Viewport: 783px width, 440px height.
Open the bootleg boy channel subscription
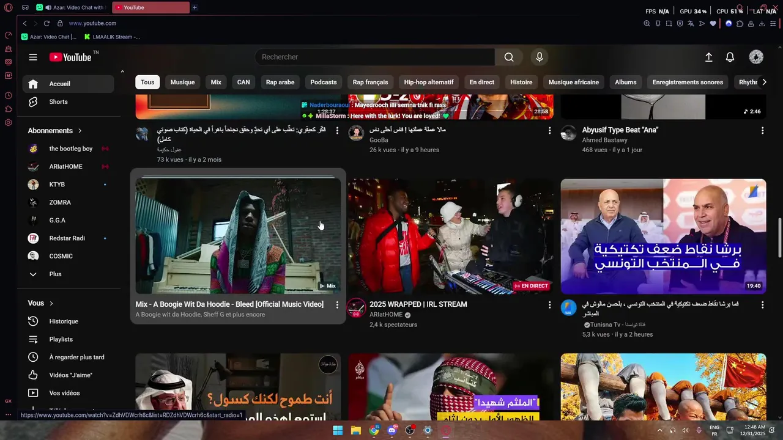(69, 148)
